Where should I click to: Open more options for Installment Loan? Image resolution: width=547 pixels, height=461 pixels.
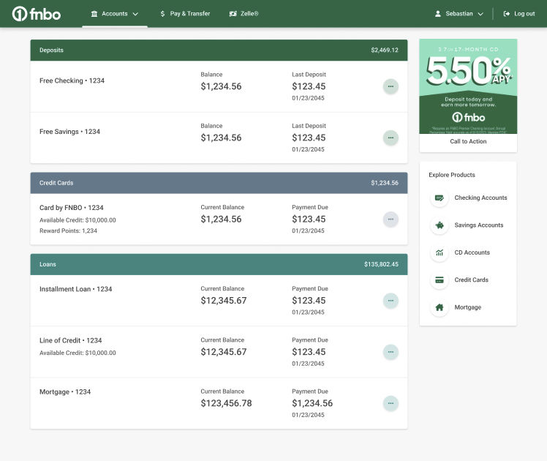point(391,300)
